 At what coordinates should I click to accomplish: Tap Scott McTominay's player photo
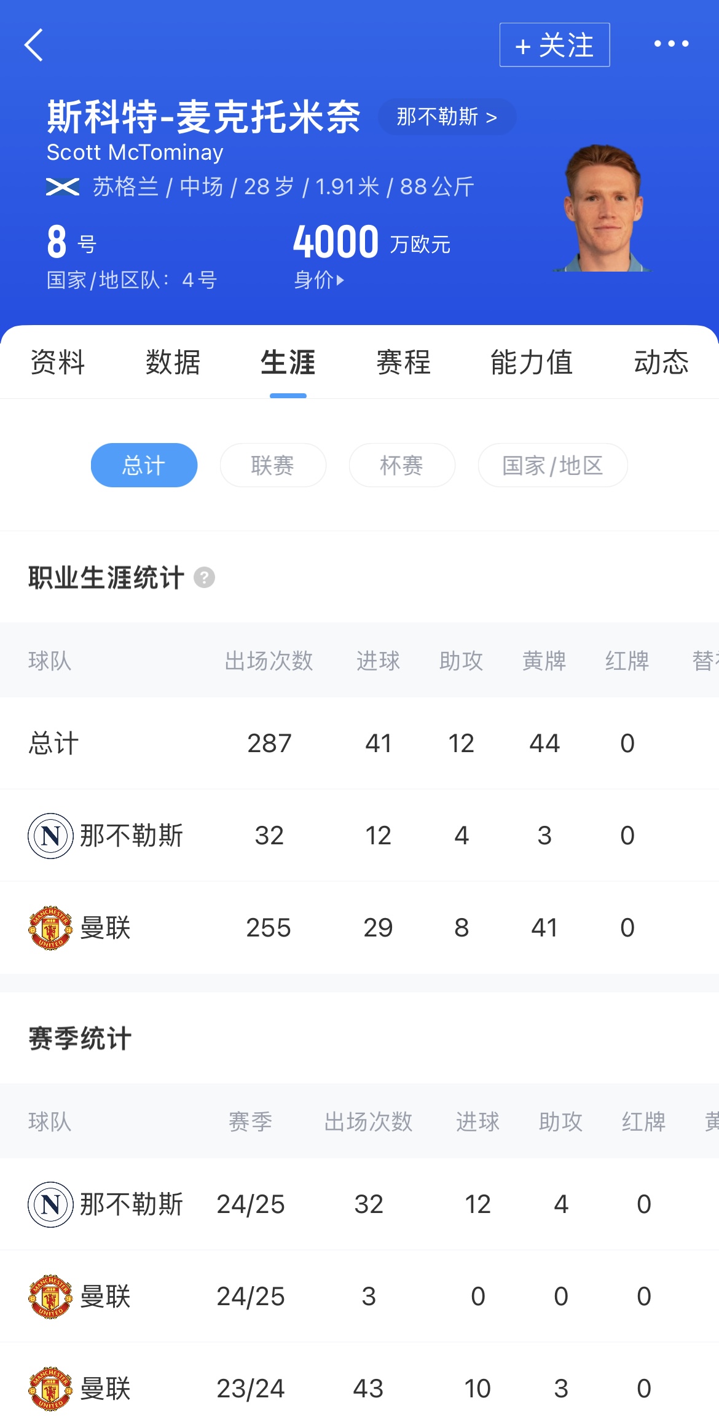[x=603, y=209]
